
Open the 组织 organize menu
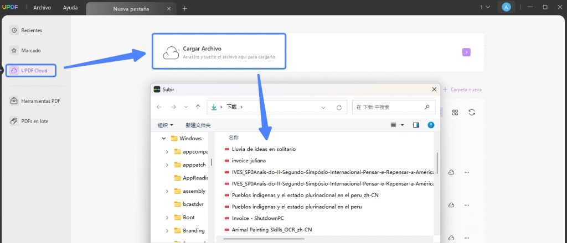[x=165, y=125]
